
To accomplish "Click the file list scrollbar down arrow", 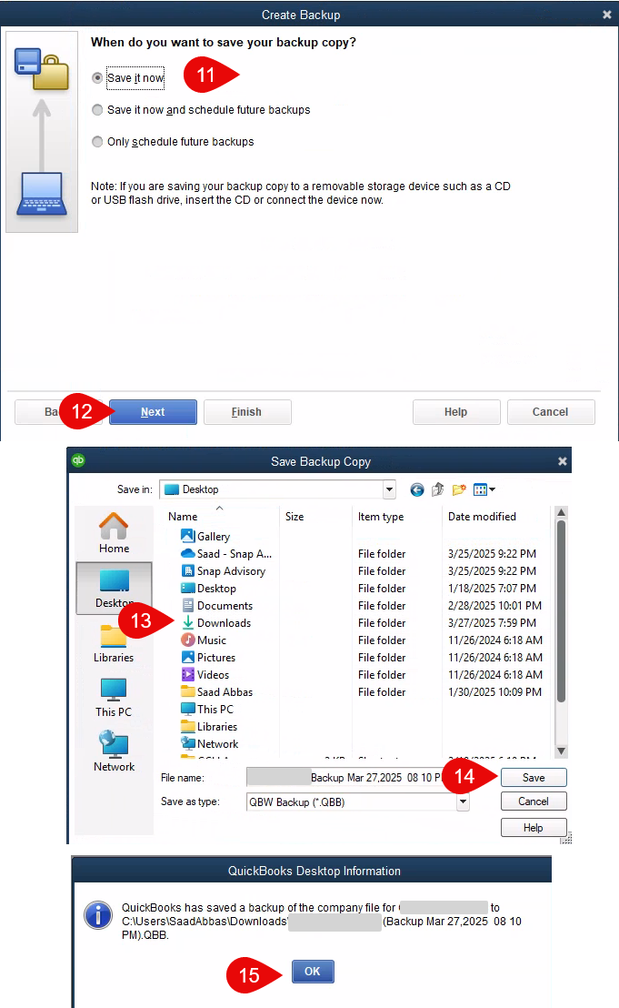I will [561, 751].
